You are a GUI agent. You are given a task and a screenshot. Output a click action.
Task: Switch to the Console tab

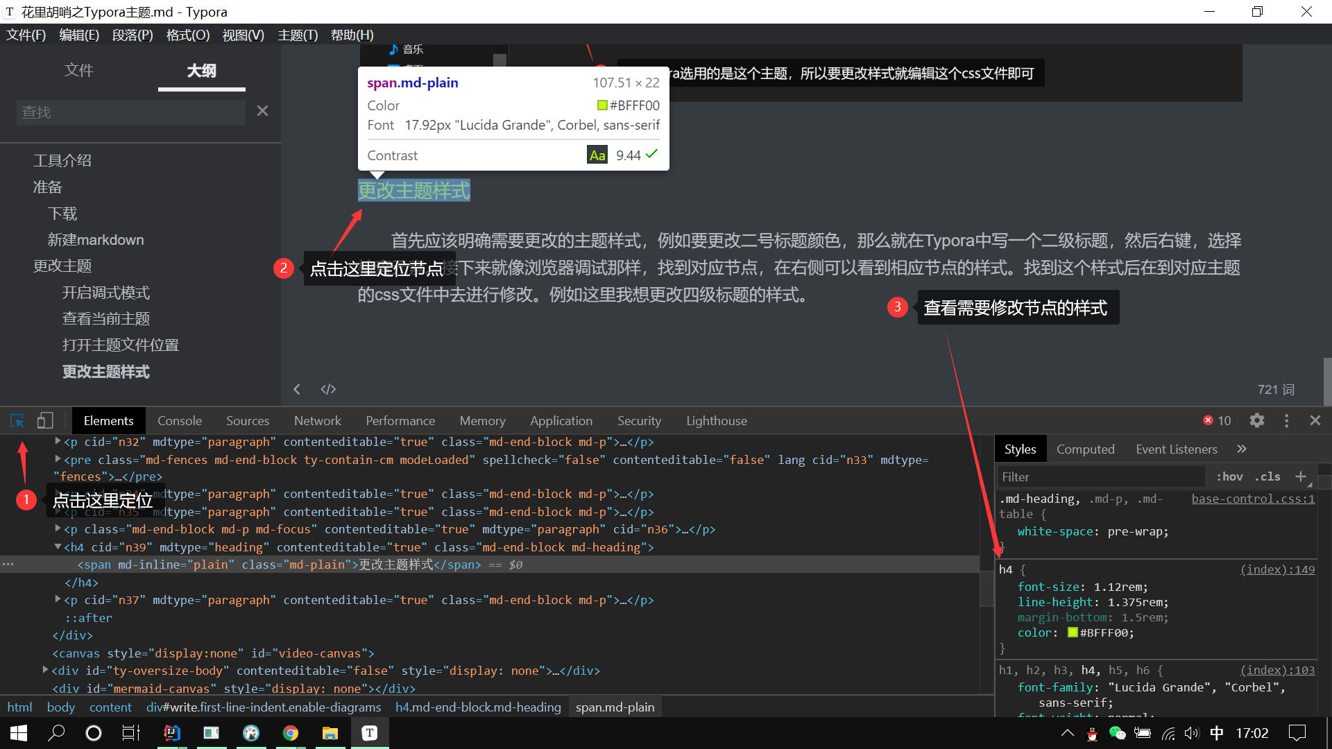pos(179,420)
